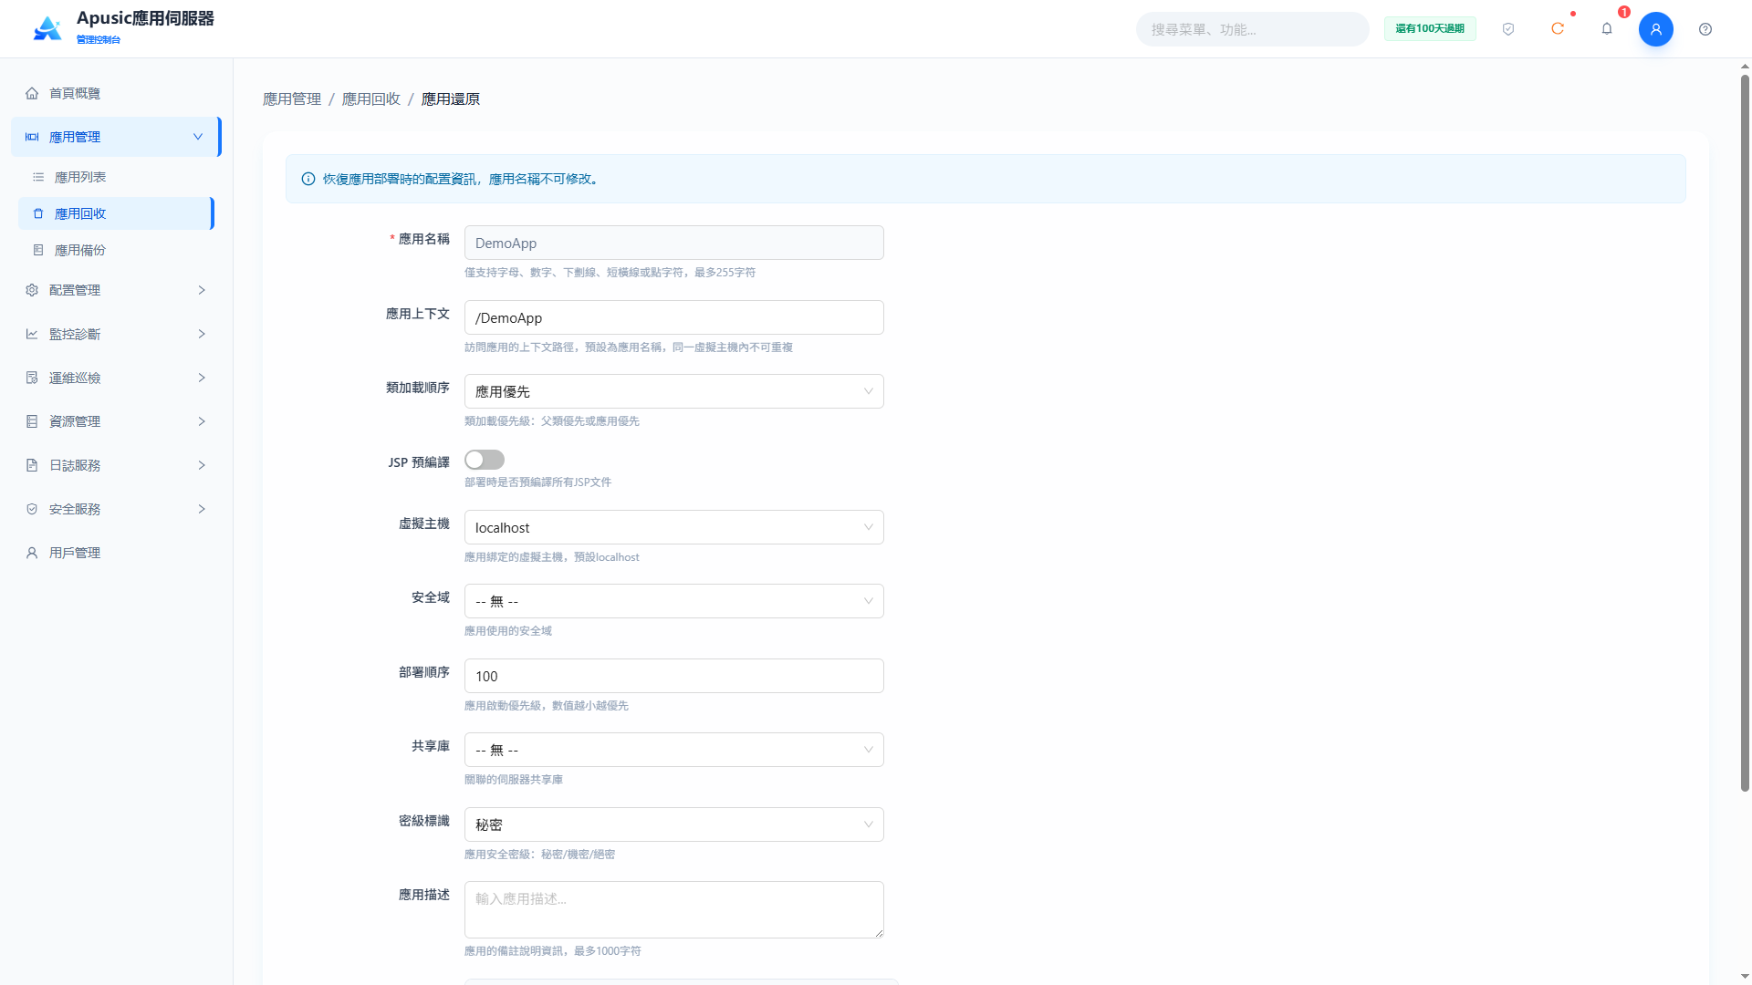Open 首頁概覽 in the sidebar
The height and width of the screenshot is (985, 1752).
click(115, 93)
